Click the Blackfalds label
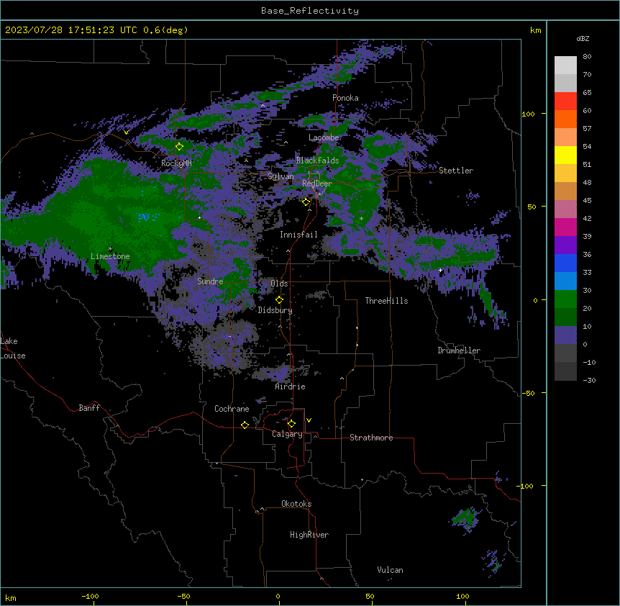Viewport: 620px width, 606px height. click(317, 160)
